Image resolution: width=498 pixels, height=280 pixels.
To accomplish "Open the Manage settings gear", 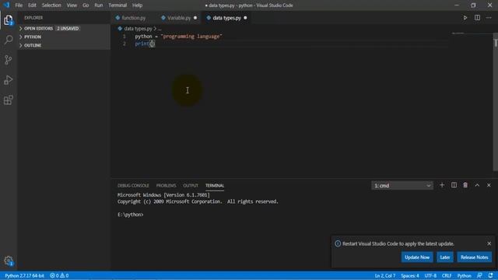I will [x=9, y=261].
